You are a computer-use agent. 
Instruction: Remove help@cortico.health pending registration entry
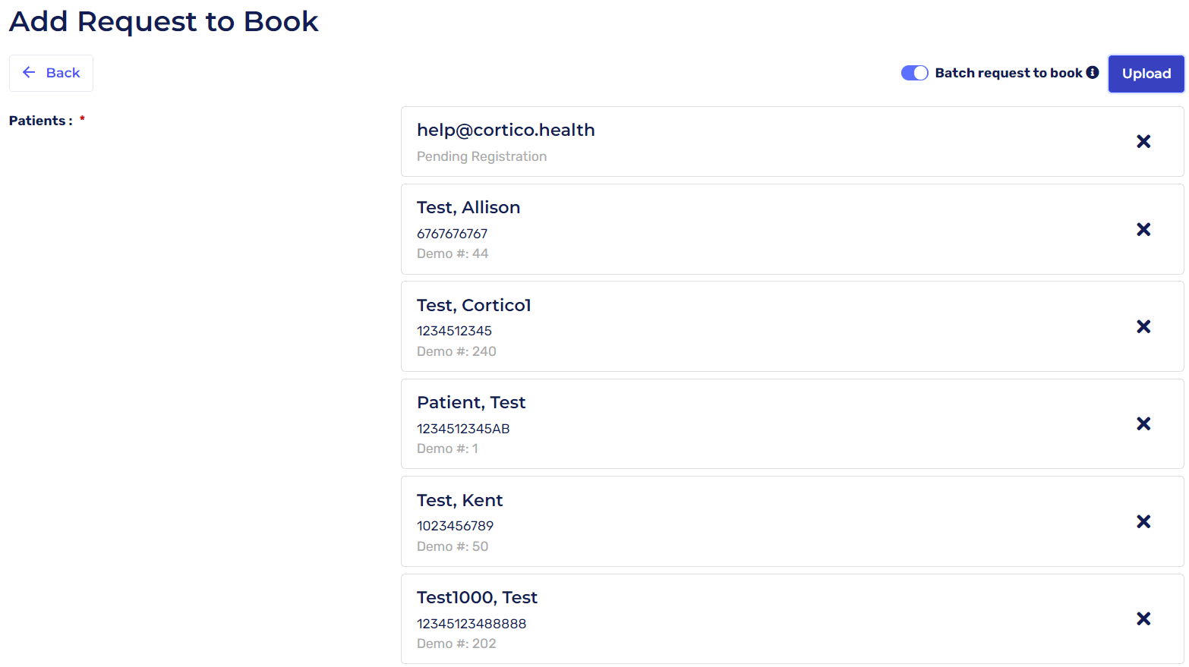pos(1143,142)
